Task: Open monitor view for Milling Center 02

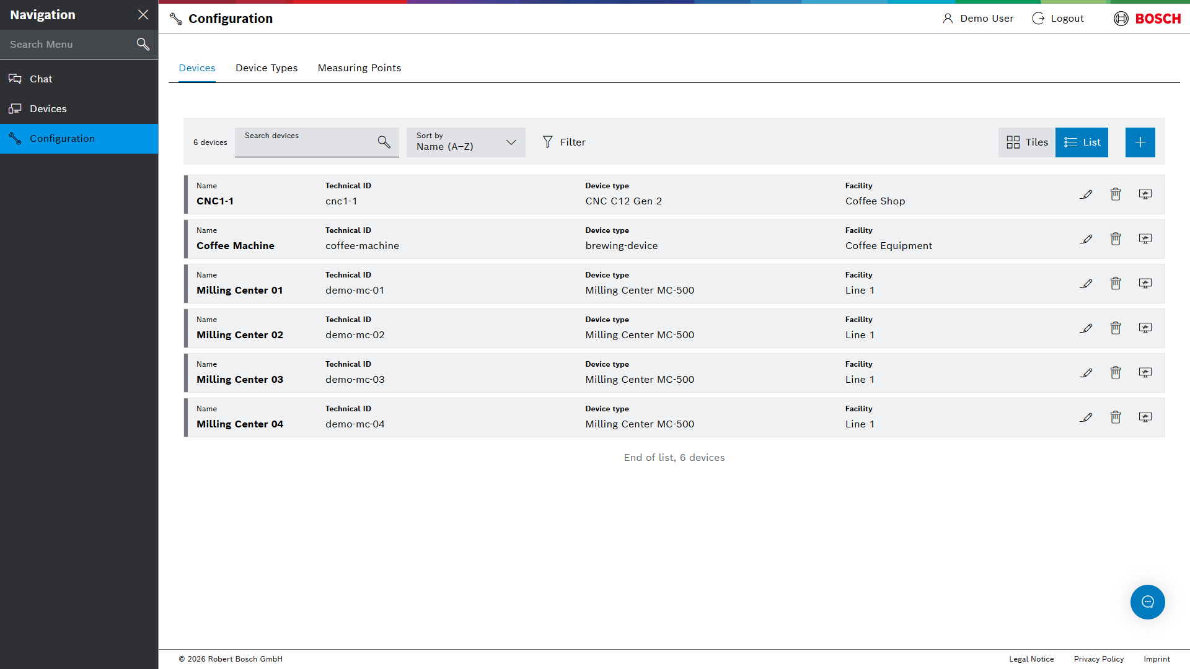Action: click(1145, 328)
